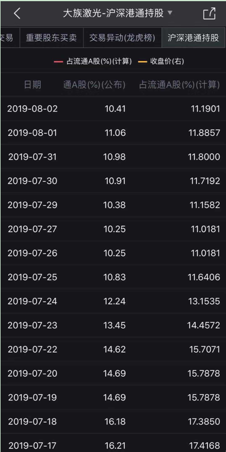Sort by 占流通A股(%)(计算) column header
This screenshot has width=226, height=452.
tap(179, 85)
